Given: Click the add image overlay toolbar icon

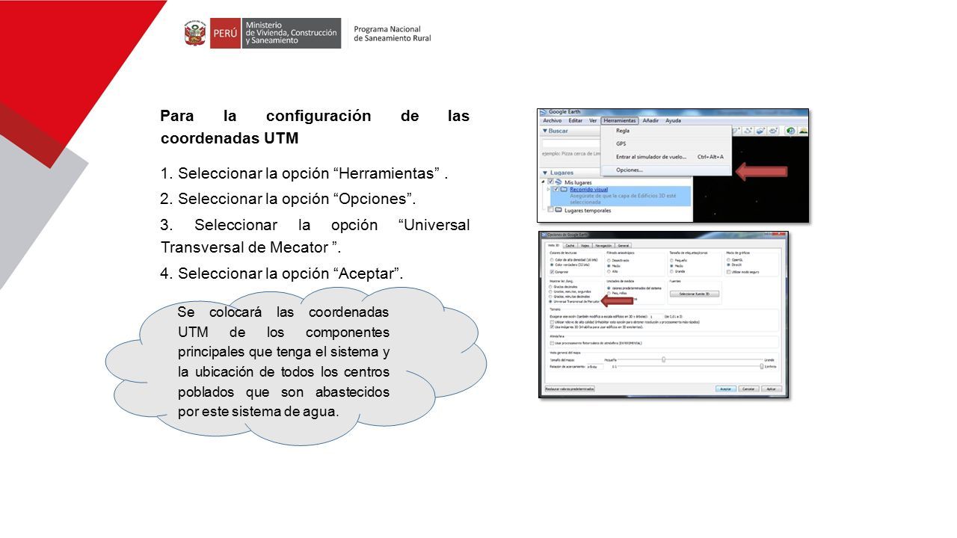Looking at the screenshot, I should pos(760,131).
